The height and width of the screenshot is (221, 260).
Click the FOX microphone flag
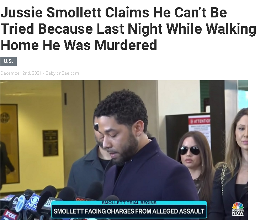(x=11, y=215)
